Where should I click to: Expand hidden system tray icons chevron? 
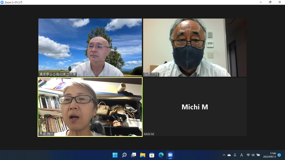(x=224, y=155)
